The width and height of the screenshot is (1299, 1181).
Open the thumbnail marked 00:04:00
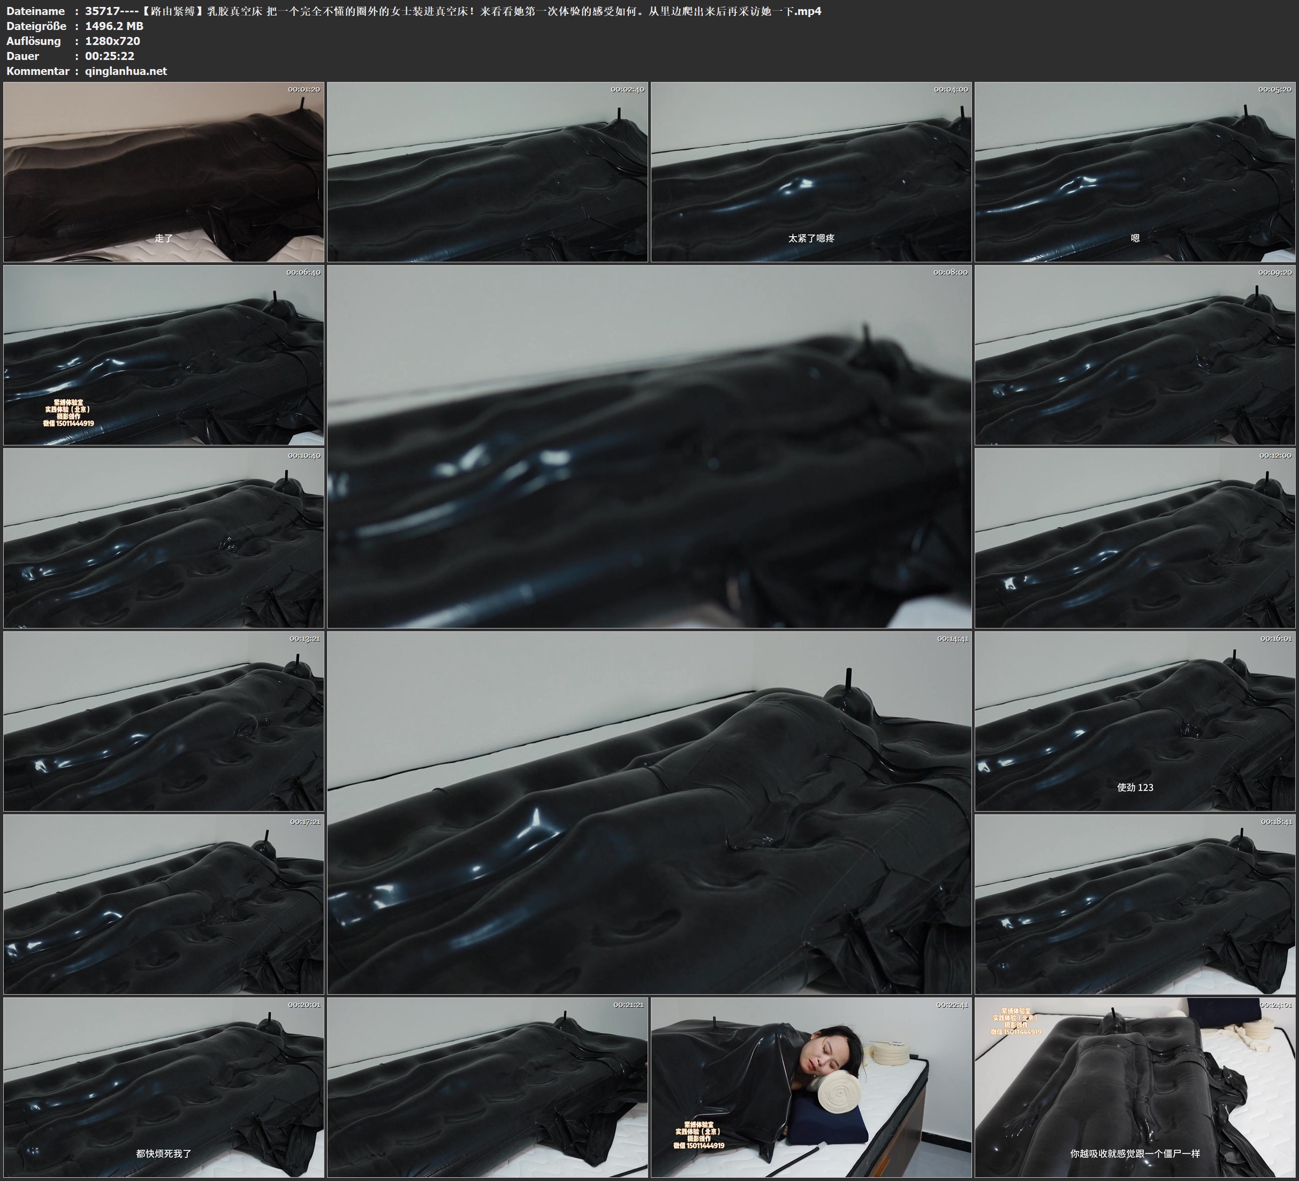tap(811, 171)
